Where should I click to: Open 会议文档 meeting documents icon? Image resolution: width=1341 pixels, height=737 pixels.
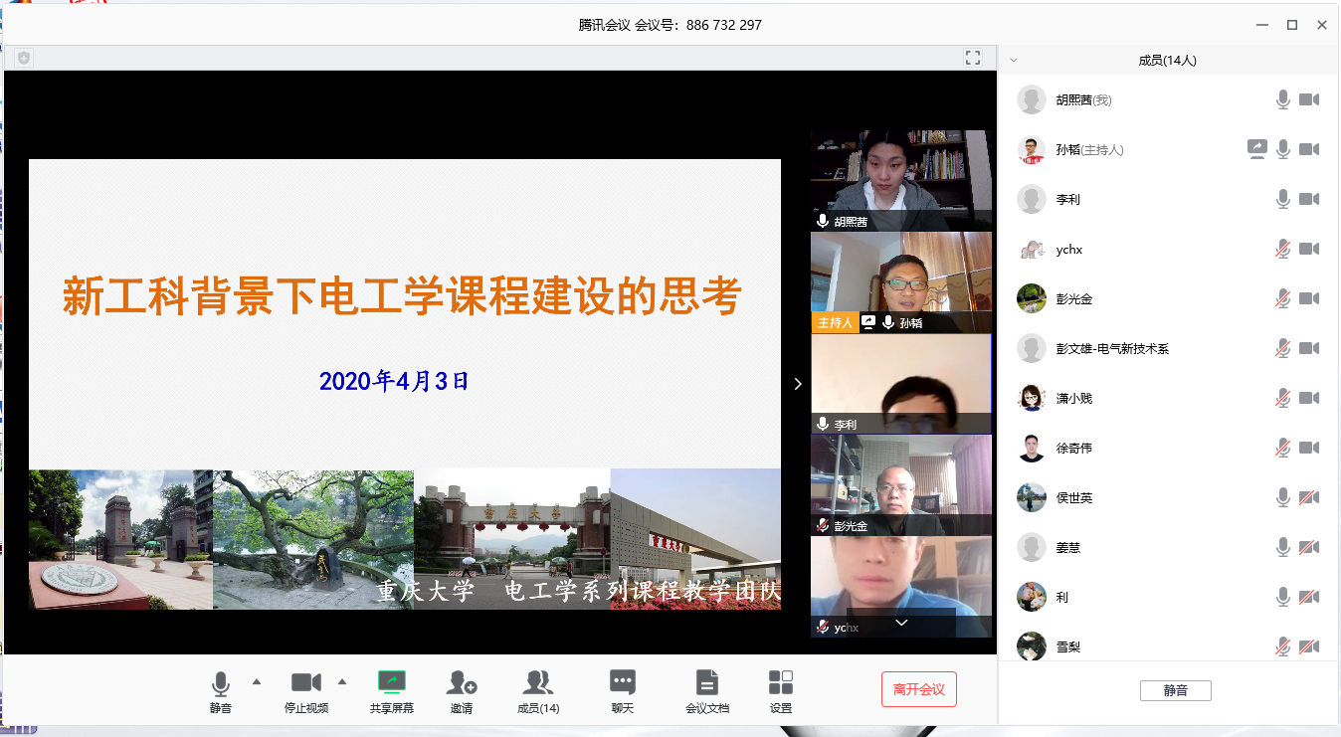(706, 683)
